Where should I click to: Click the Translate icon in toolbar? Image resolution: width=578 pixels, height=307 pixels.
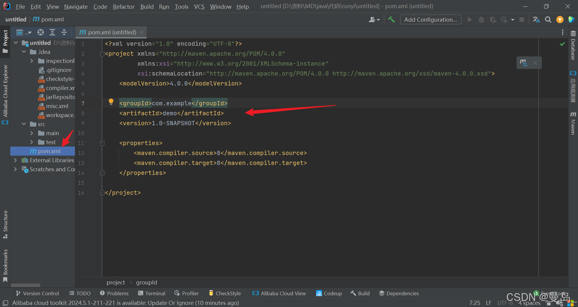pyautogui.click(x=536, y=20)
